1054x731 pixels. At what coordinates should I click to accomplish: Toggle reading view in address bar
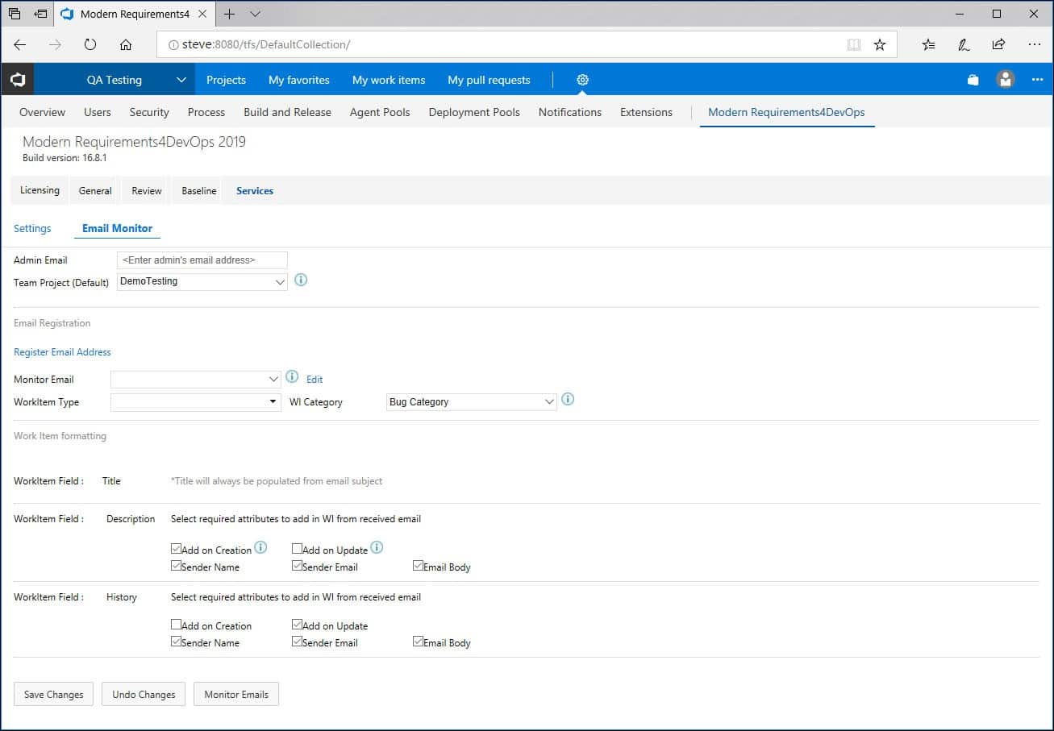[854, 44]
